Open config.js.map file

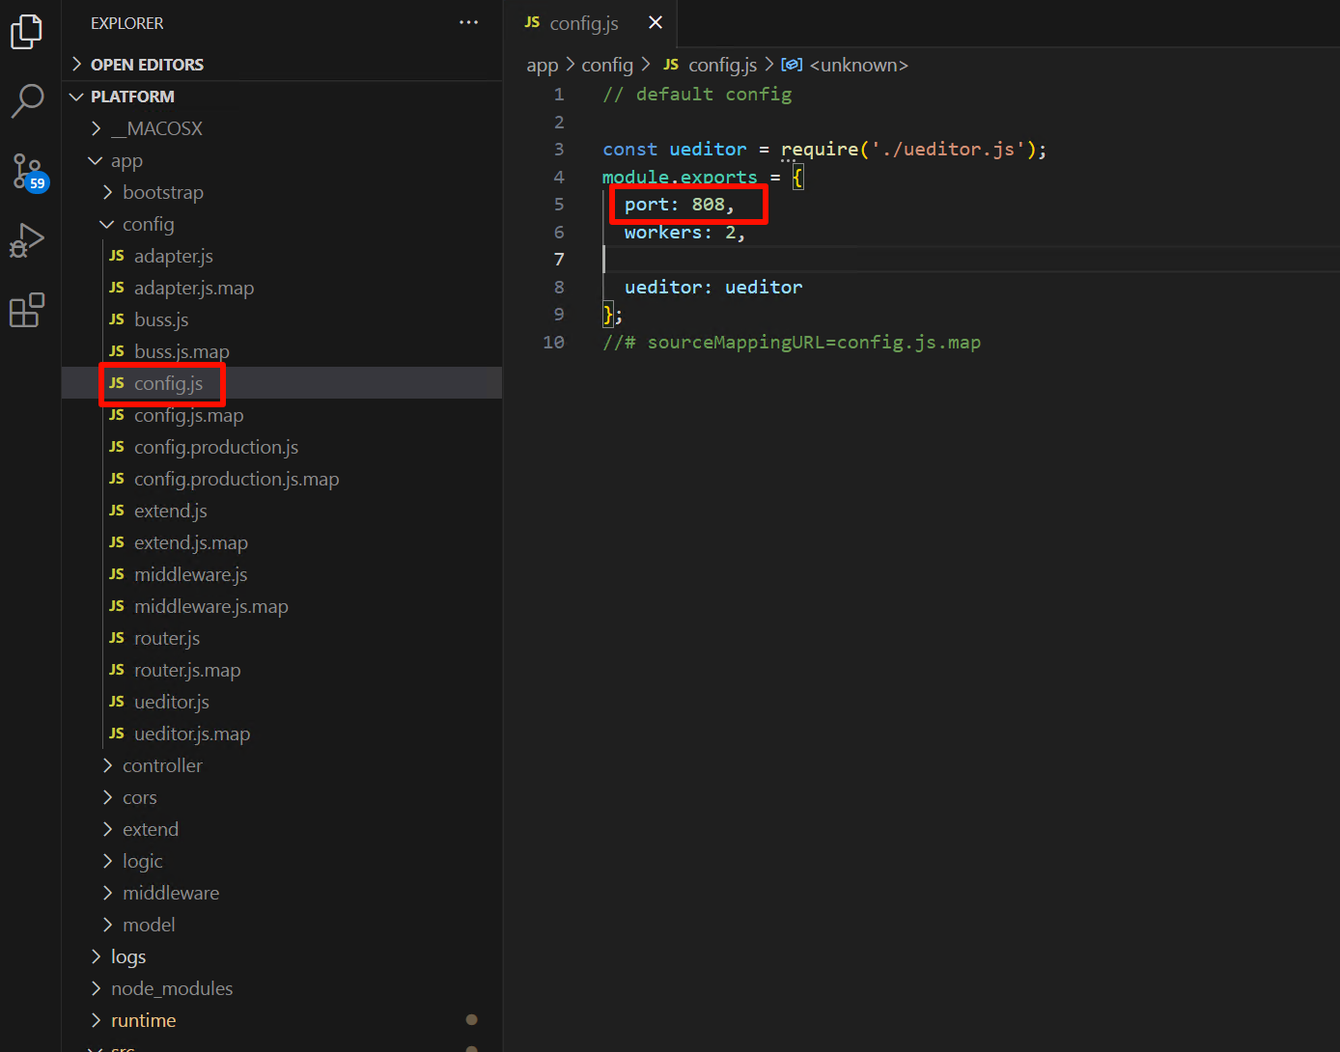pos(282,415)
